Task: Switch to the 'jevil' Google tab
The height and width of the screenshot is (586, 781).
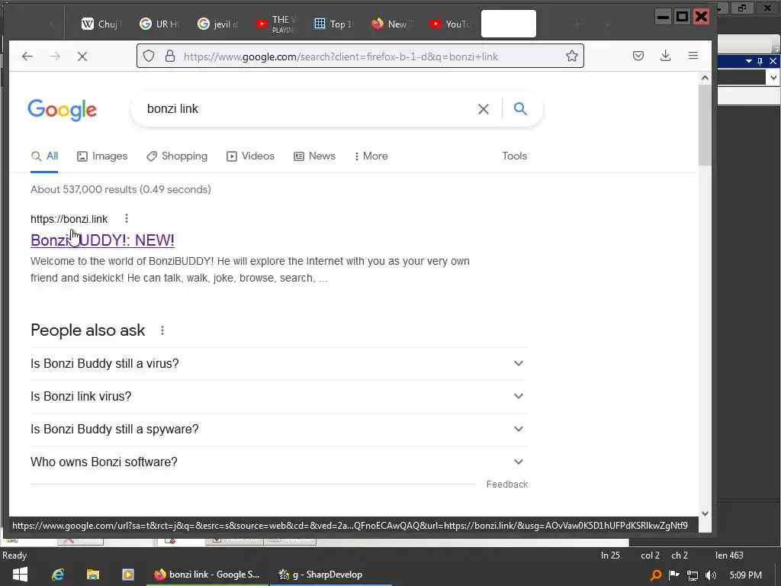Action: pyautogui.click(x=218, y=24)
